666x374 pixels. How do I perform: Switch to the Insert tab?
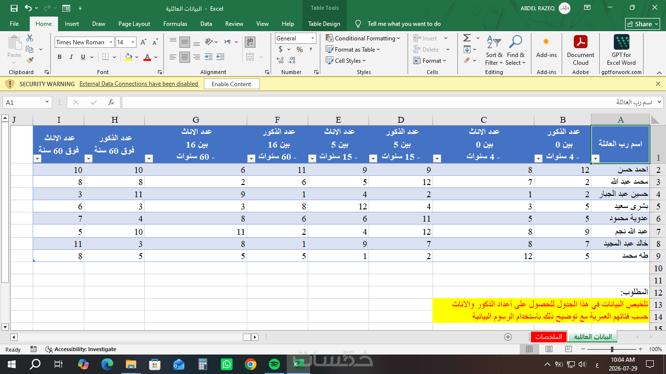point(72,24)
